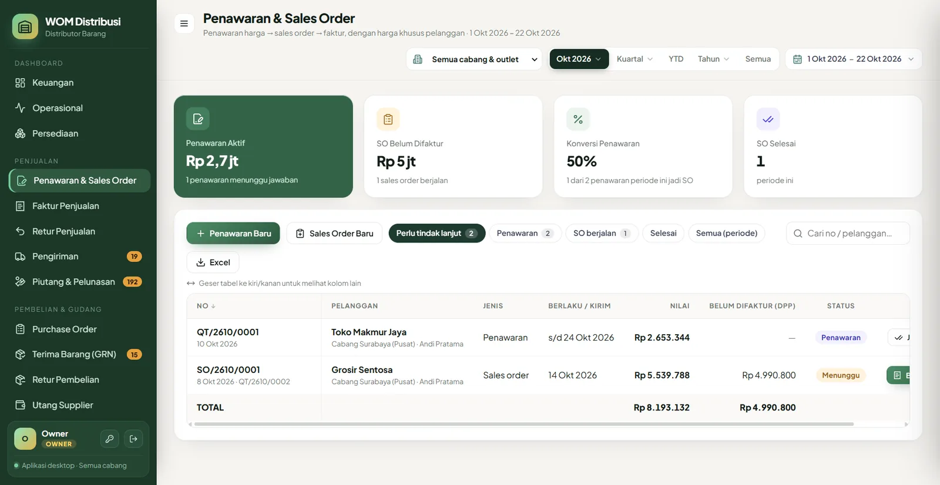Click the SO Belum Difaktur card
Screen dimensions: 940x485
pos(453,147)
